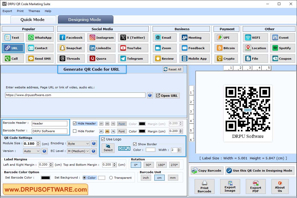Pick the Event QR code type
Screen dimensions: 297x198
point(283,37)
